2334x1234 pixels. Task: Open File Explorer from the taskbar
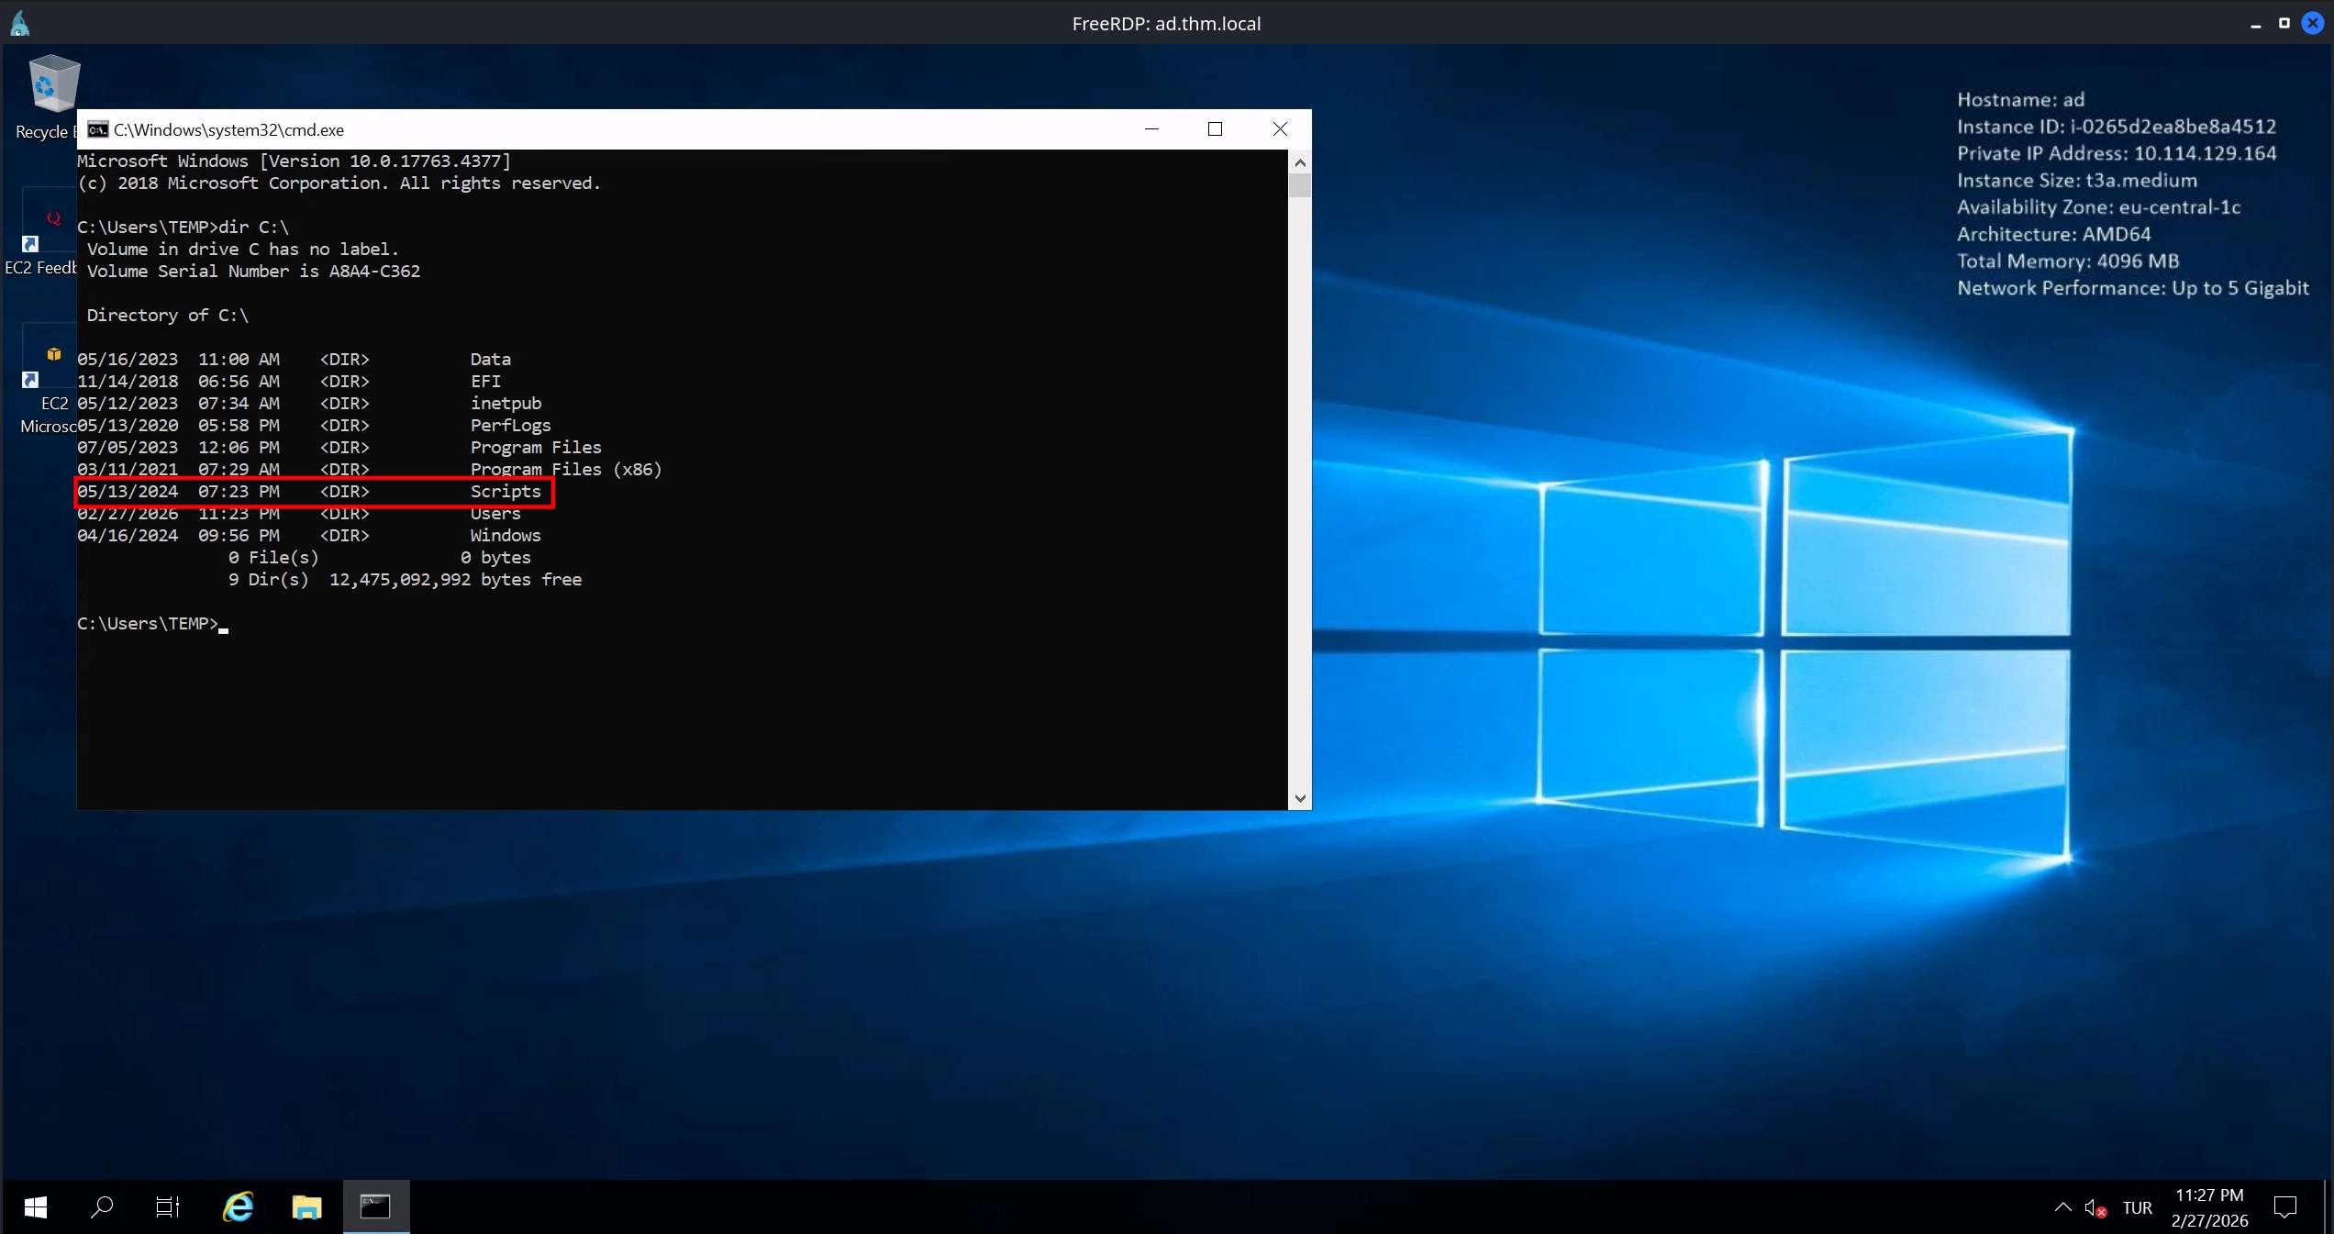coord(306,1207)
